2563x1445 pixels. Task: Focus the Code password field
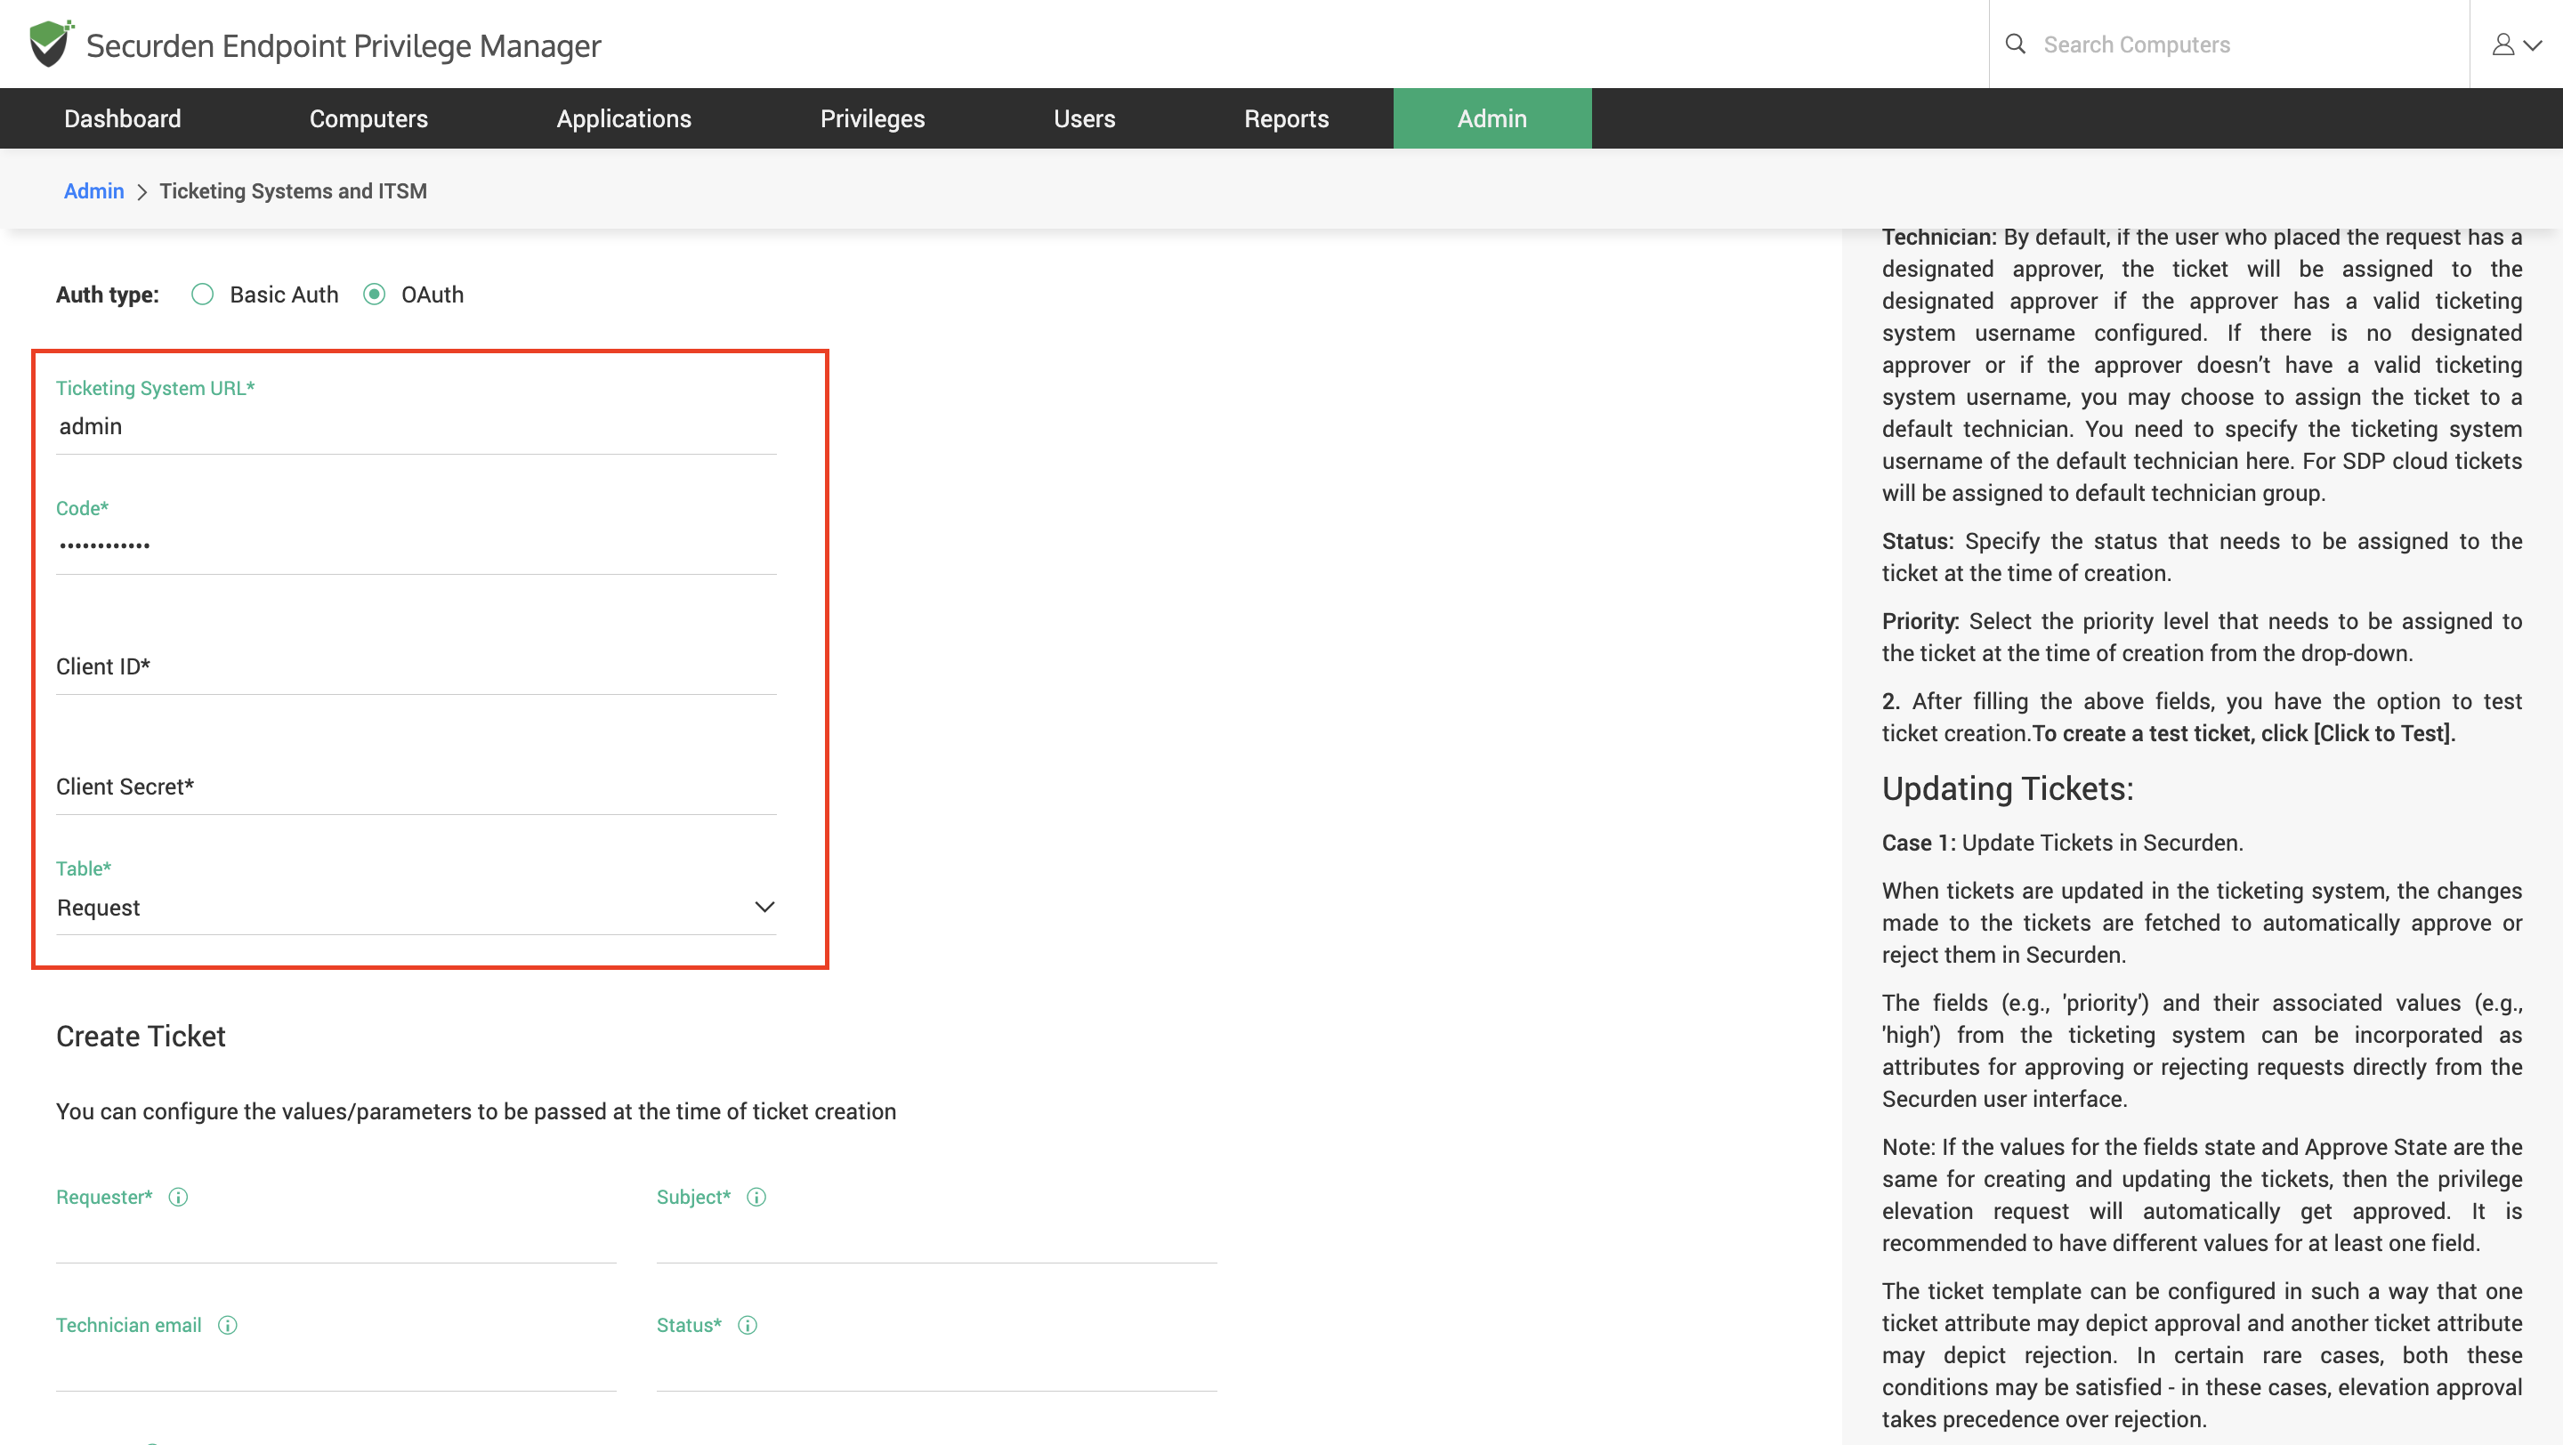tap(416, 547)
